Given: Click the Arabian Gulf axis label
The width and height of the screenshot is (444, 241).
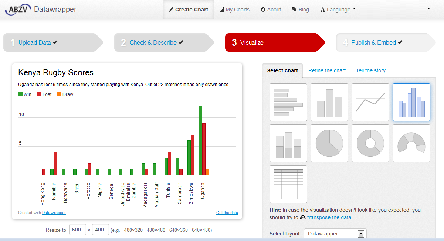Looking at the screenshot, I should (157, 195).
